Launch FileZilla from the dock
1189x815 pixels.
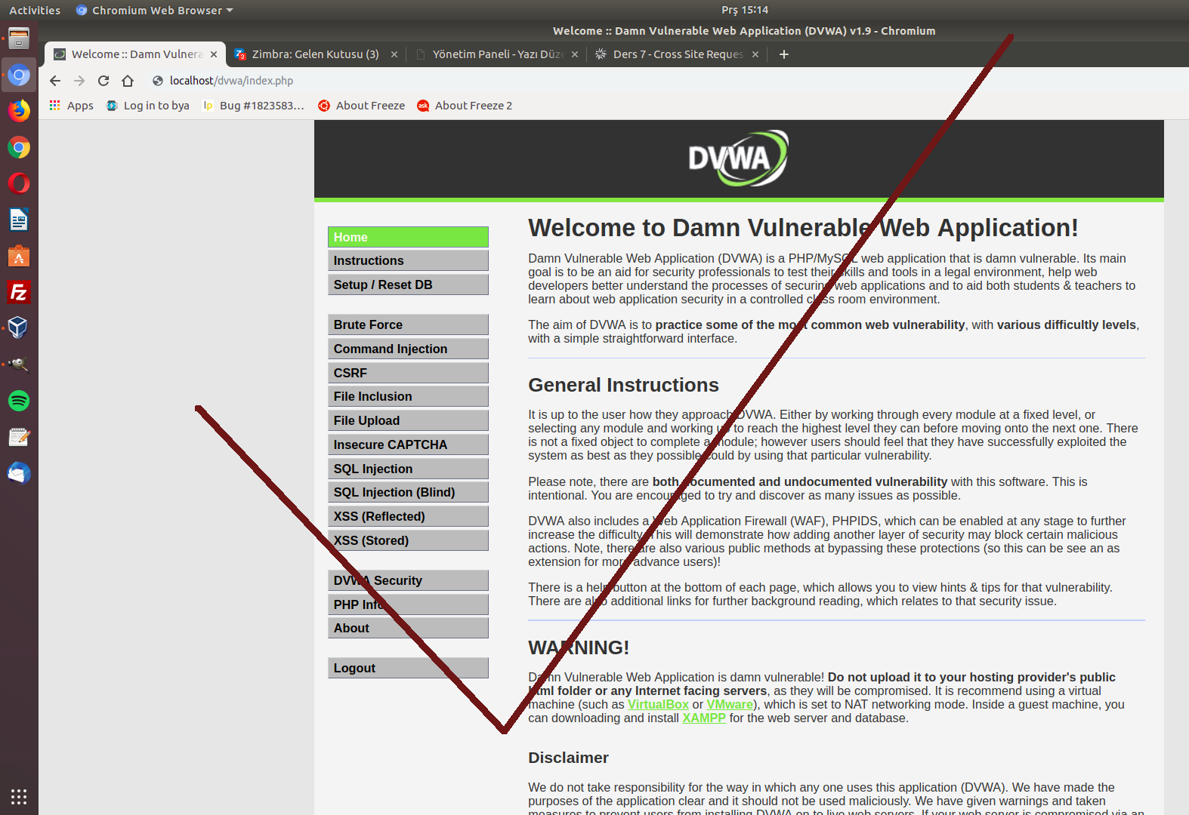pyautogui.click(x=19, y=292)
